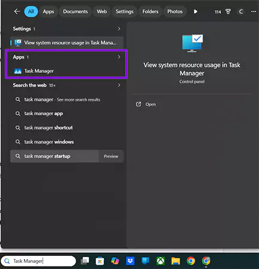Click Open in the details pane
The image size is (259, 269).
tap(150, 105)
